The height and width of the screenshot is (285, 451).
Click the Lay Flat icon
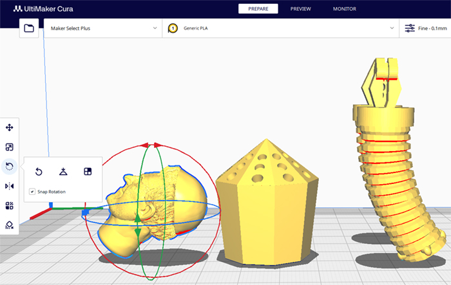(63, 172)
